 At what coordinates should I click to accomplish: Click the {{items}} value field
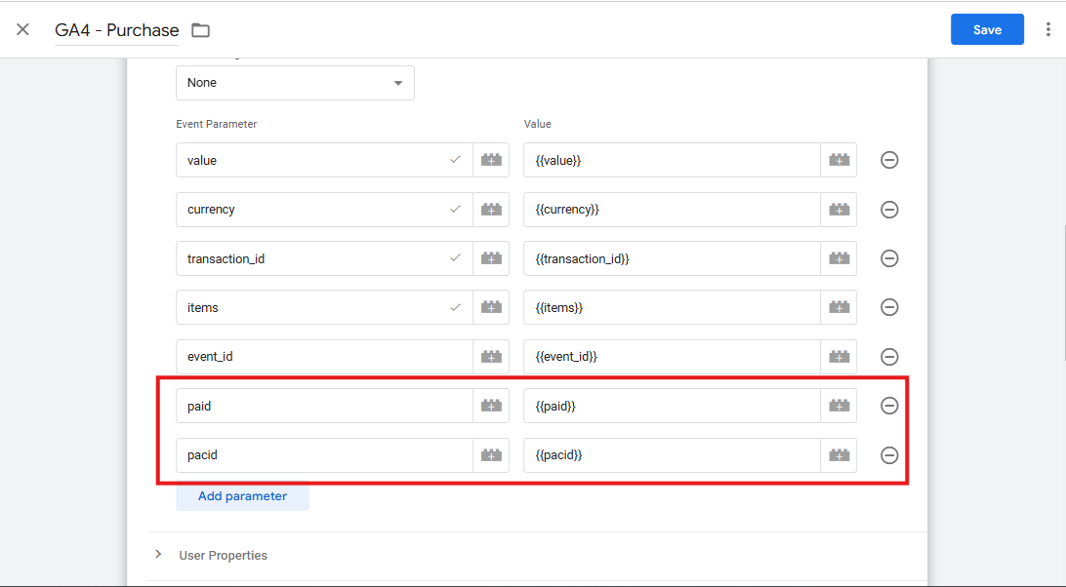672,307
